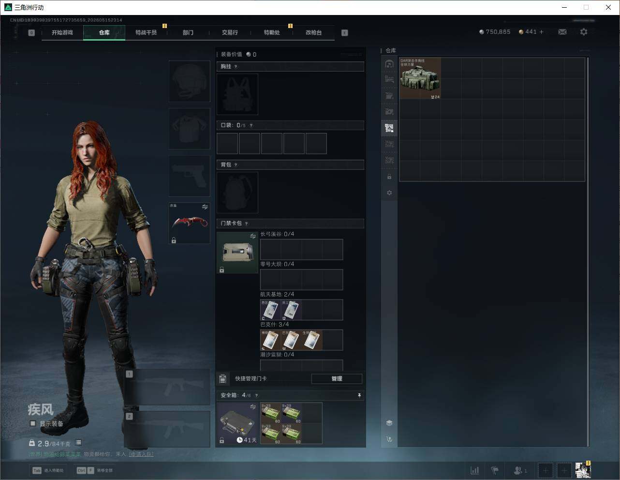Click the right nav arrow after 改枪台

coord(345,33)
